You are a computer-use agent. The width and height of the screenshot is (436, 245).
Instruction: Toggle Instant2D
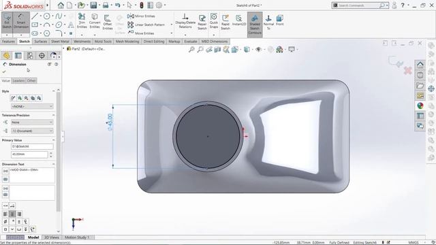(239, 21)
